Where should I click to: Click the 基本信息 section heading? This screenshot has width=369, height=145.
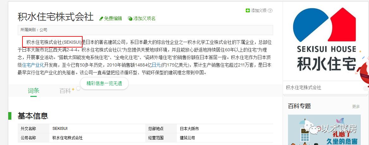[x=33, y=116]
